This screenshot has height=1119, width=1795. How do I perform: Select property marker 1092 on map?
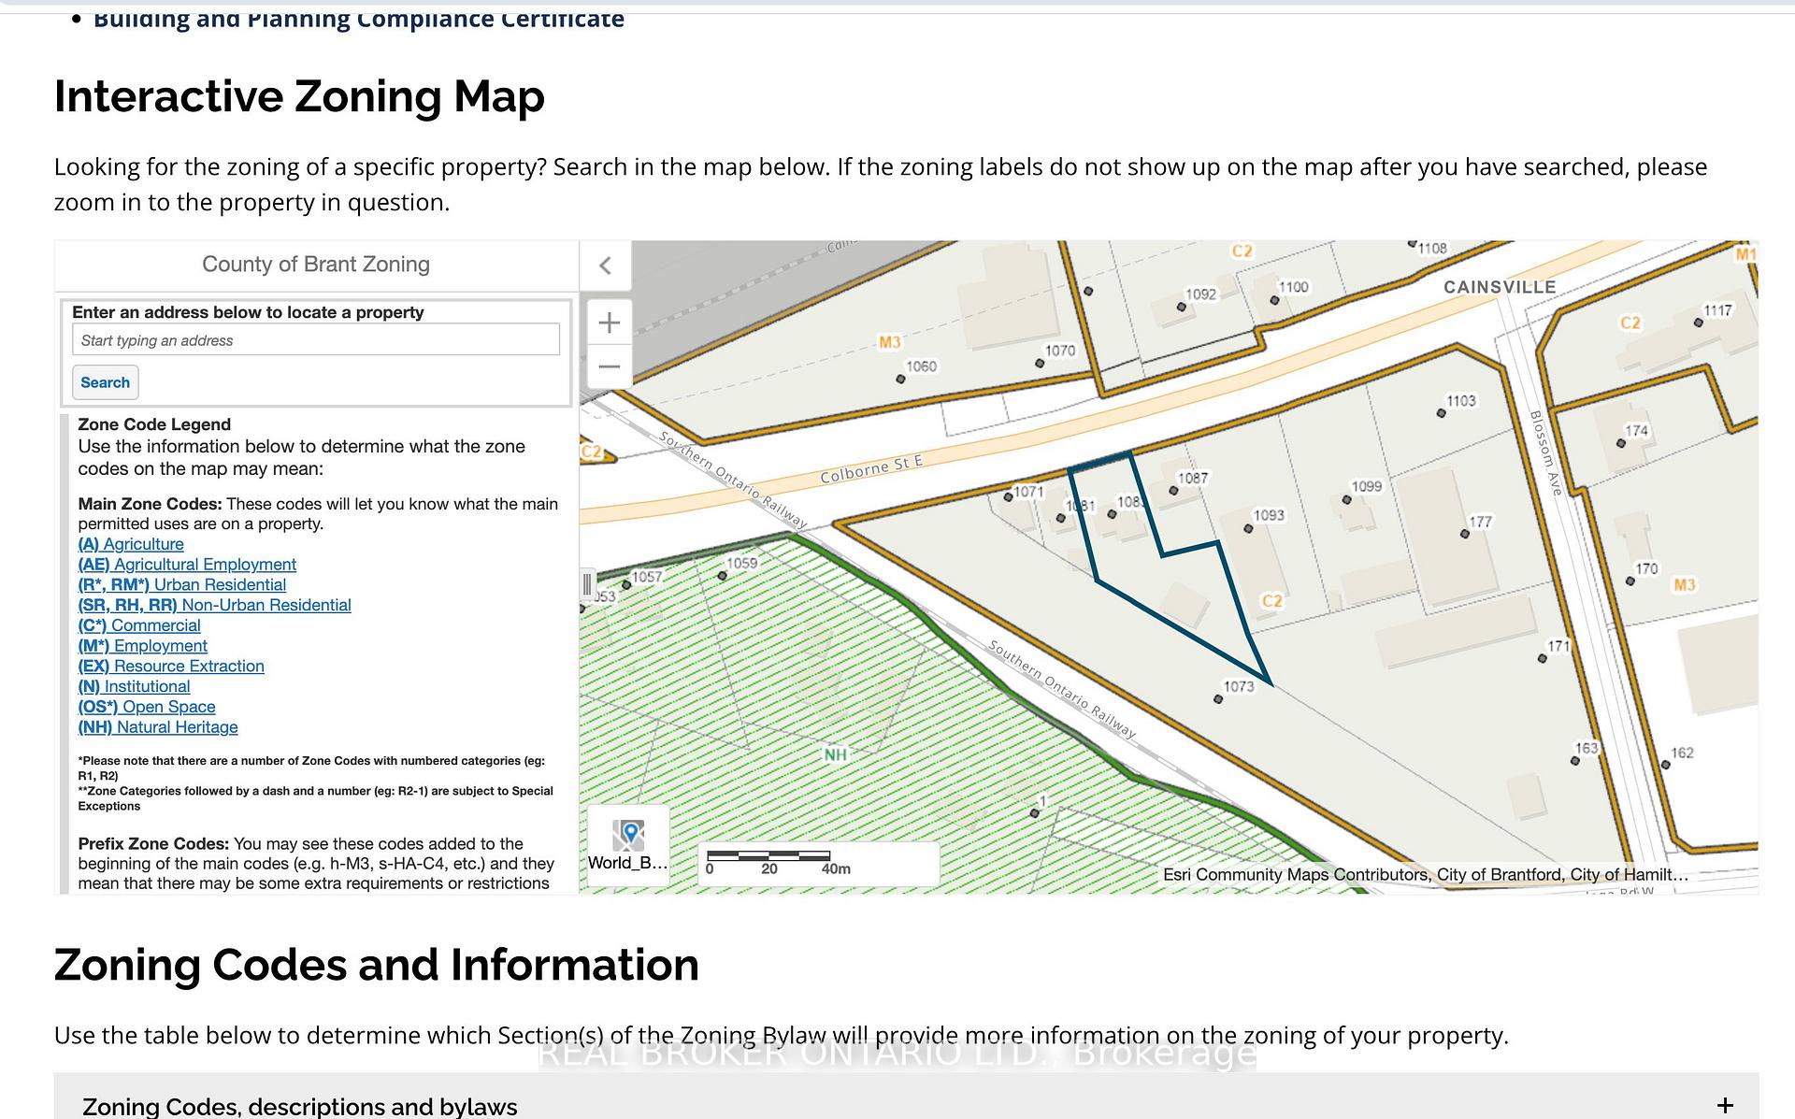(x=1182, y=307)
